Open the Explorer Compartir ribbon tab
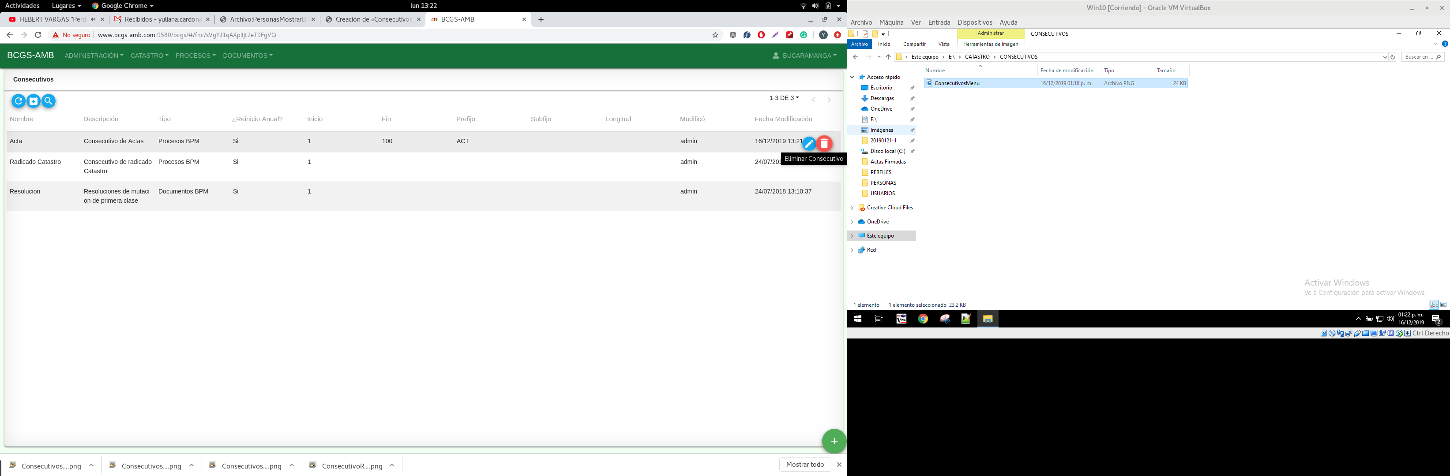Screen dimensions: 1450x476 click(x=914, y=44)
